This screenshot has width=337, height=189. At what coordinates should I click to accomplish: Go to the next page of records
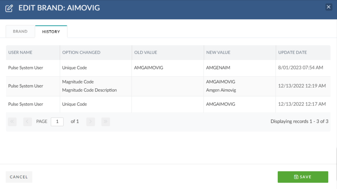point(91,122)
